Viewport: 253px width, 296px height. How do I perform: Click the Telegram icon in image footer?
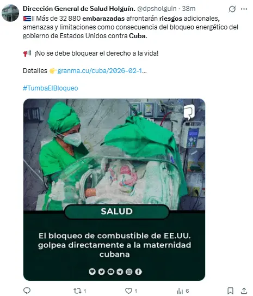[x=120, y=271]
